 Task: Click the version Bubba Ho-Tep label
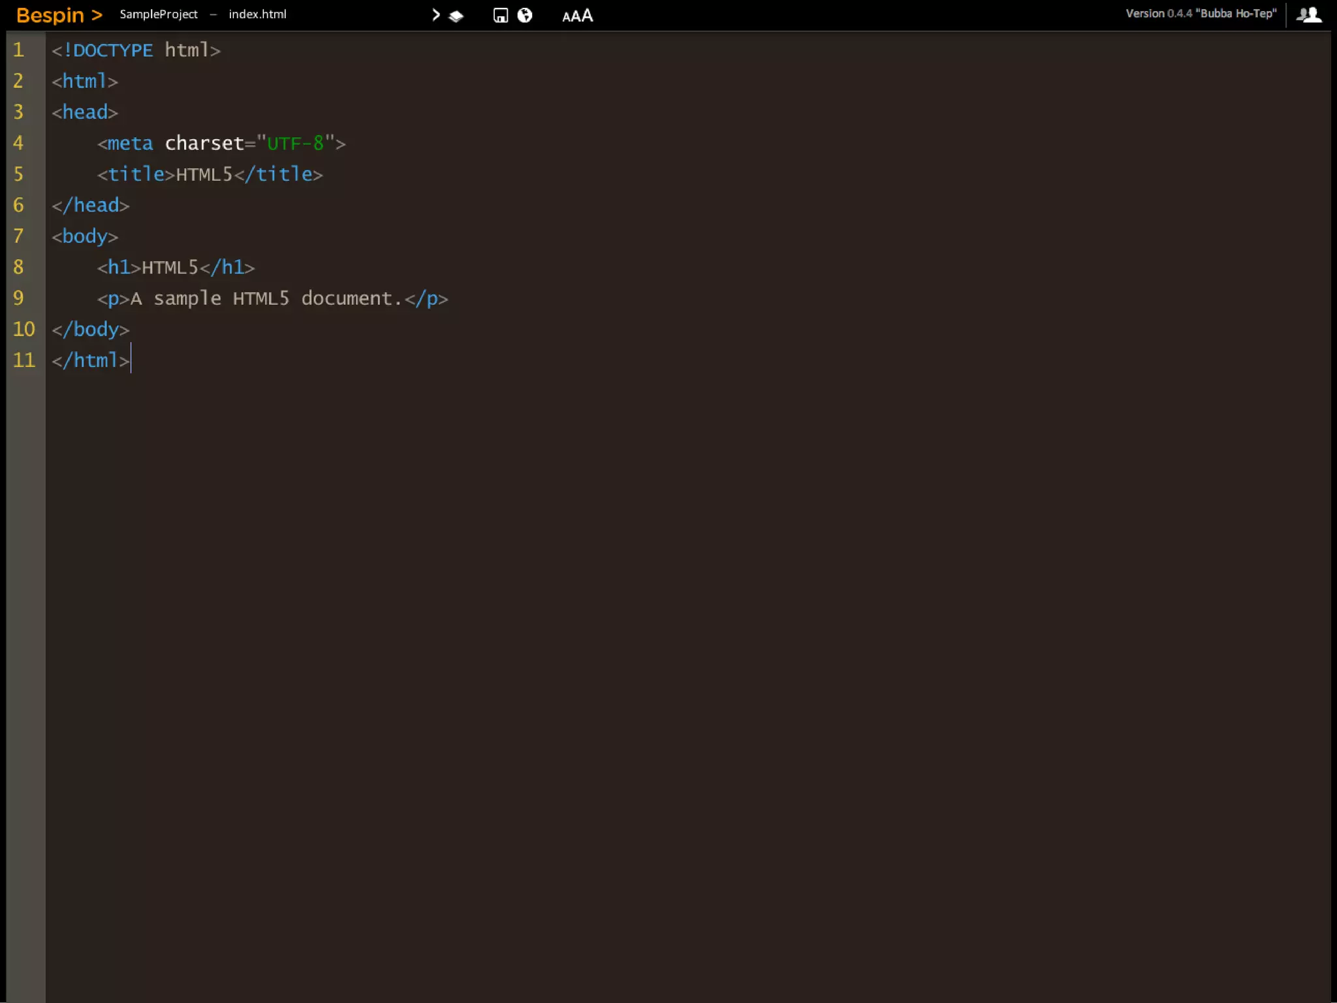[x=1201, y=14]
